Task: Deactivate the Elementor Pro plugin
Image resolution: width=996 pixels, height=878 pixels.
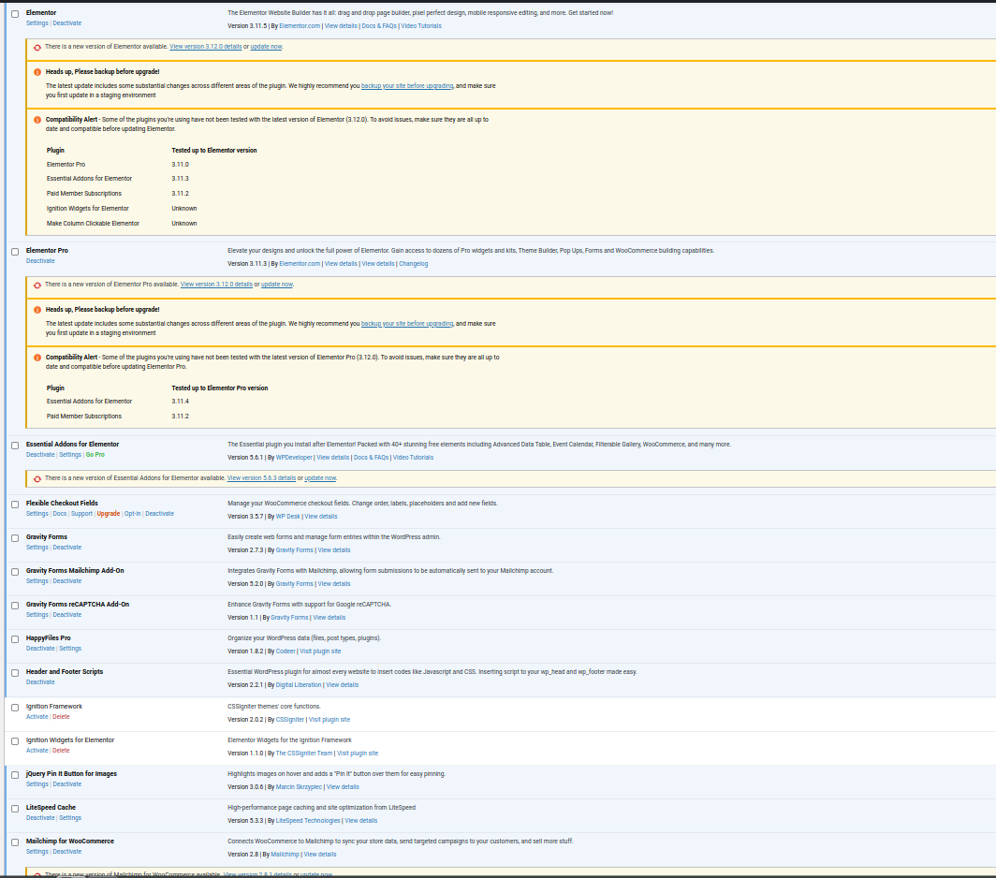Action: click(40, 261)
